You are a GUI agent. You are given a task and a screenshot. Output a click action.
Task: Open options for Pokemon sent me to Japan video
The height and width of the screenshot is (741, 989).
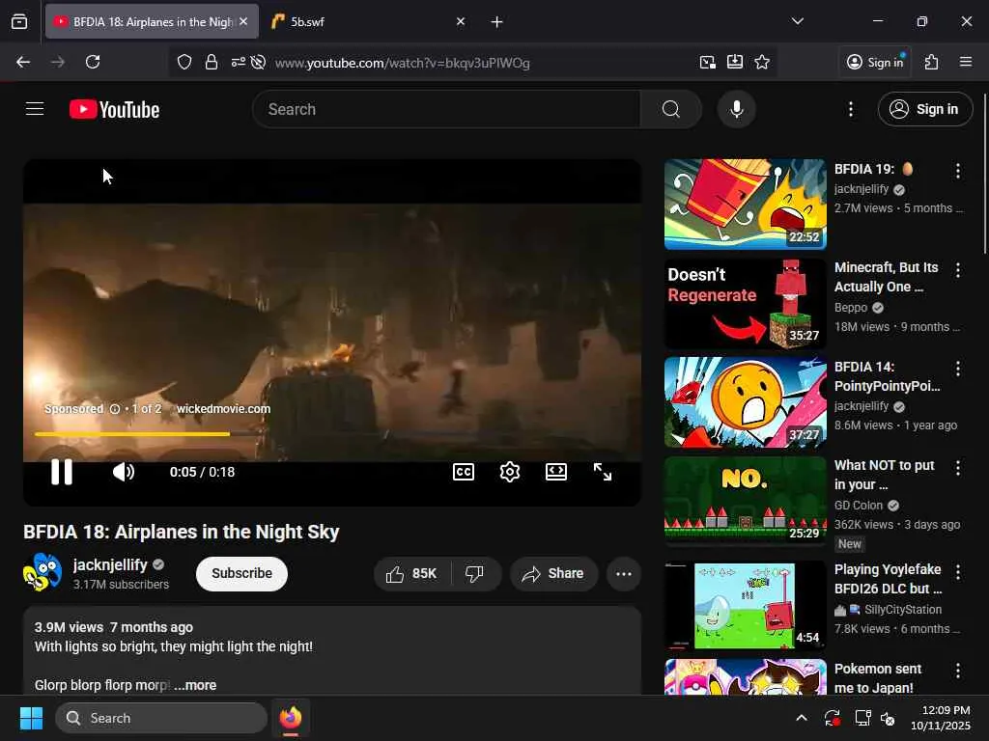pos(957,671)
